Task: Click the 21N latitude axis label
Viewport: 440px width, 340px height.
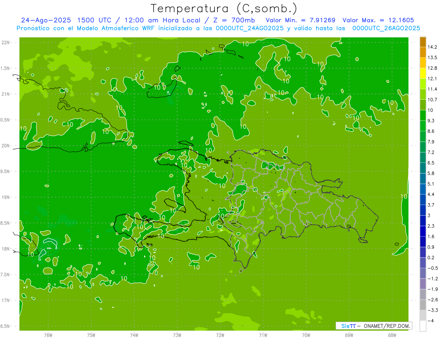Action: pos(6,94)
